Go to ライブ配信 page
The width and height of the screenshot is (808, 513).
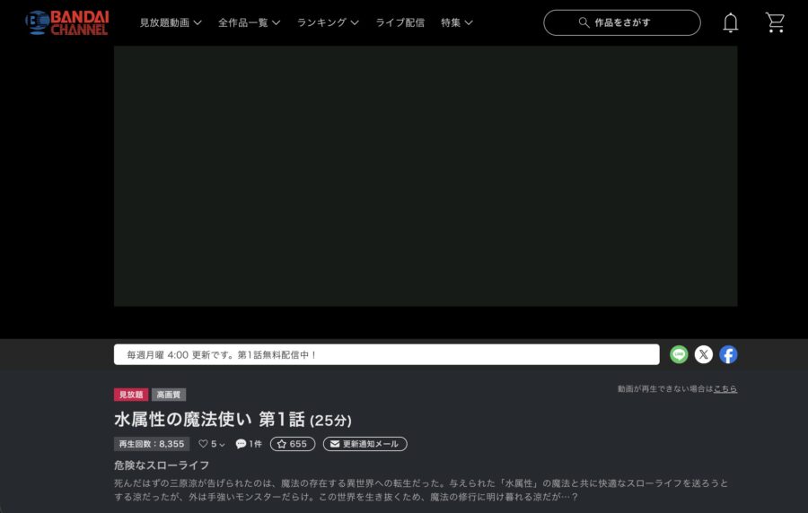[400, 22]
